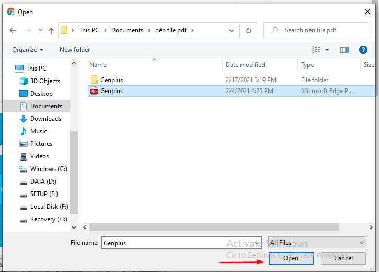Click the Microsoft Edge P... type cell

tap(327, 91)
